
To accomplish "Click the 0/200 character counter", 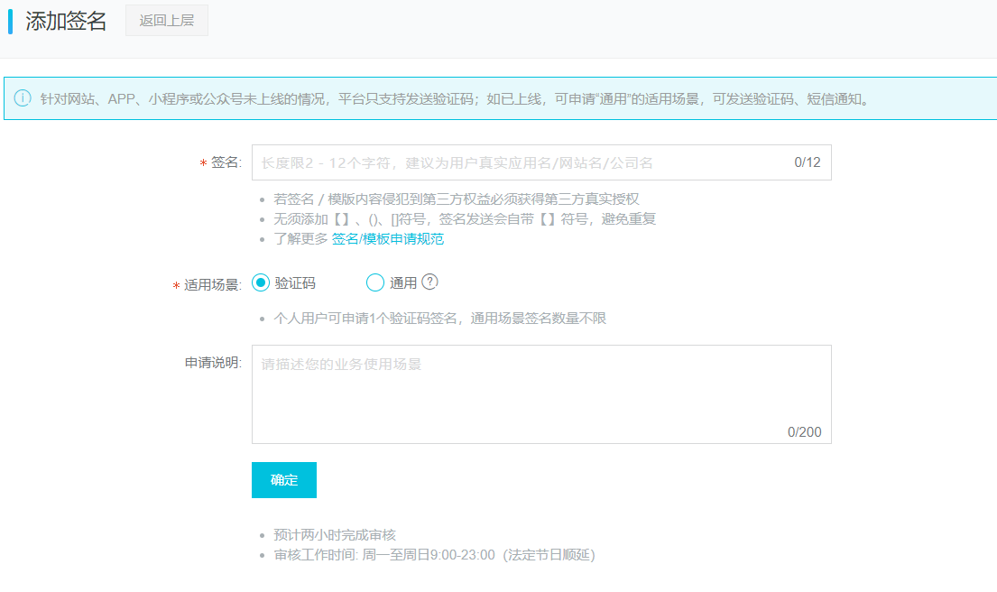I will [807, 431].
